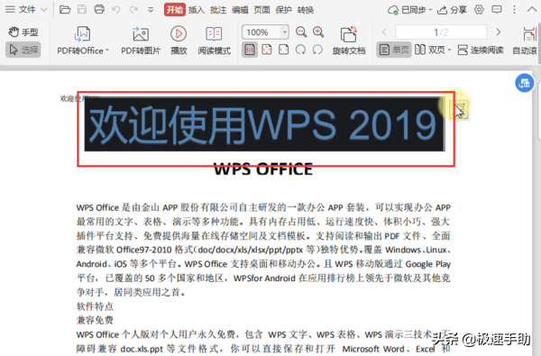Start 播放 slideshow playback
This screenshot has width=541, height=356.
coord(179,40)
